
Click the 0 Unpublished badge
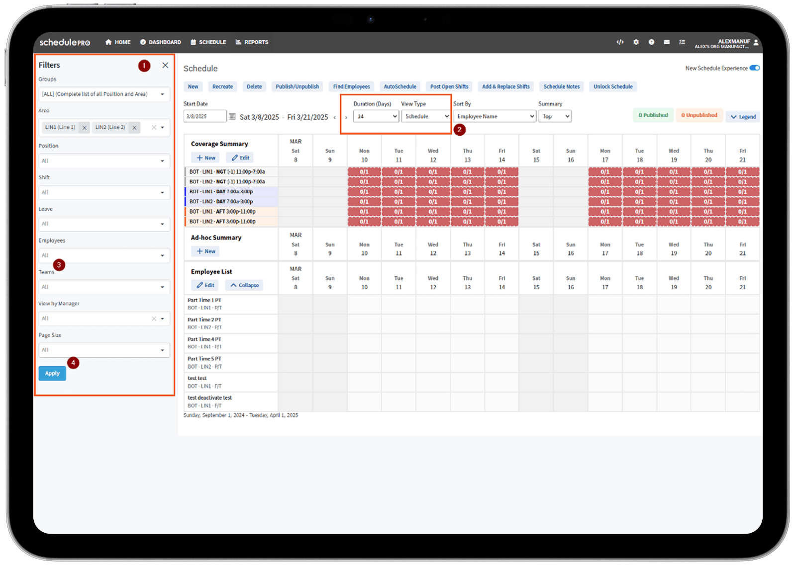point(699,115)
